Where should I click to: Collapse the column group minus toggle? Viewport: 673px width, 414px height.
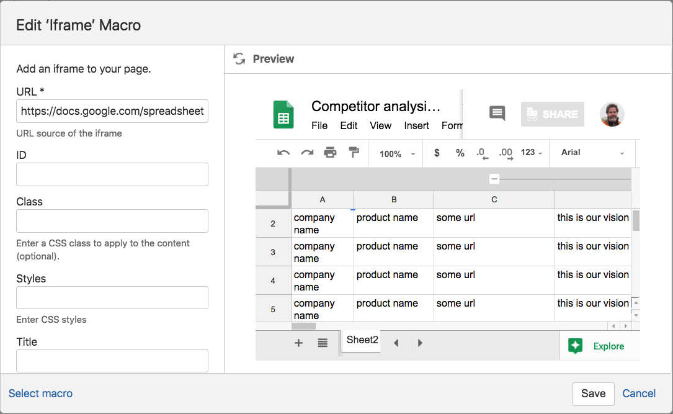pyautogui.click(x=494, y=179)
